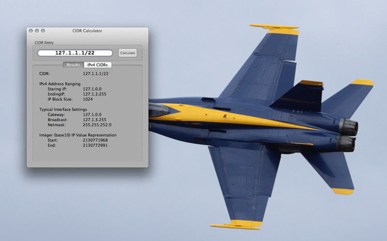Click the Netmask: label
This screenshot has width=387, height=241.
(x=57, y=125)
